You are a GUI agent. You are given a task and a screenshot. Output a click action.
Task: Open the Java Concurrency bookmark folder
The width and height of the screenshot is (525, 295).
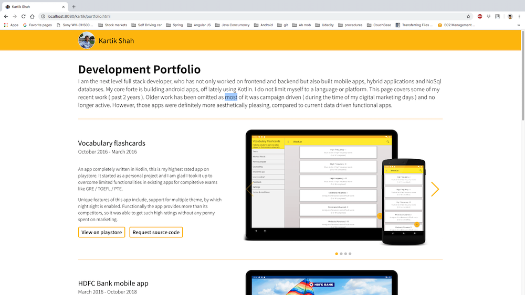point(232,25)
